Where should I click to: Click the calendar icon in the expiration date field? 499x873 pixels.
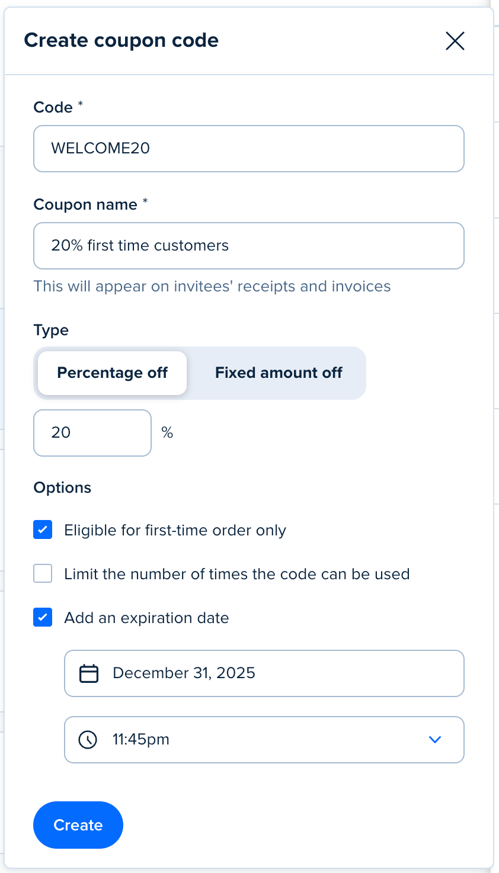coord(89,673)
